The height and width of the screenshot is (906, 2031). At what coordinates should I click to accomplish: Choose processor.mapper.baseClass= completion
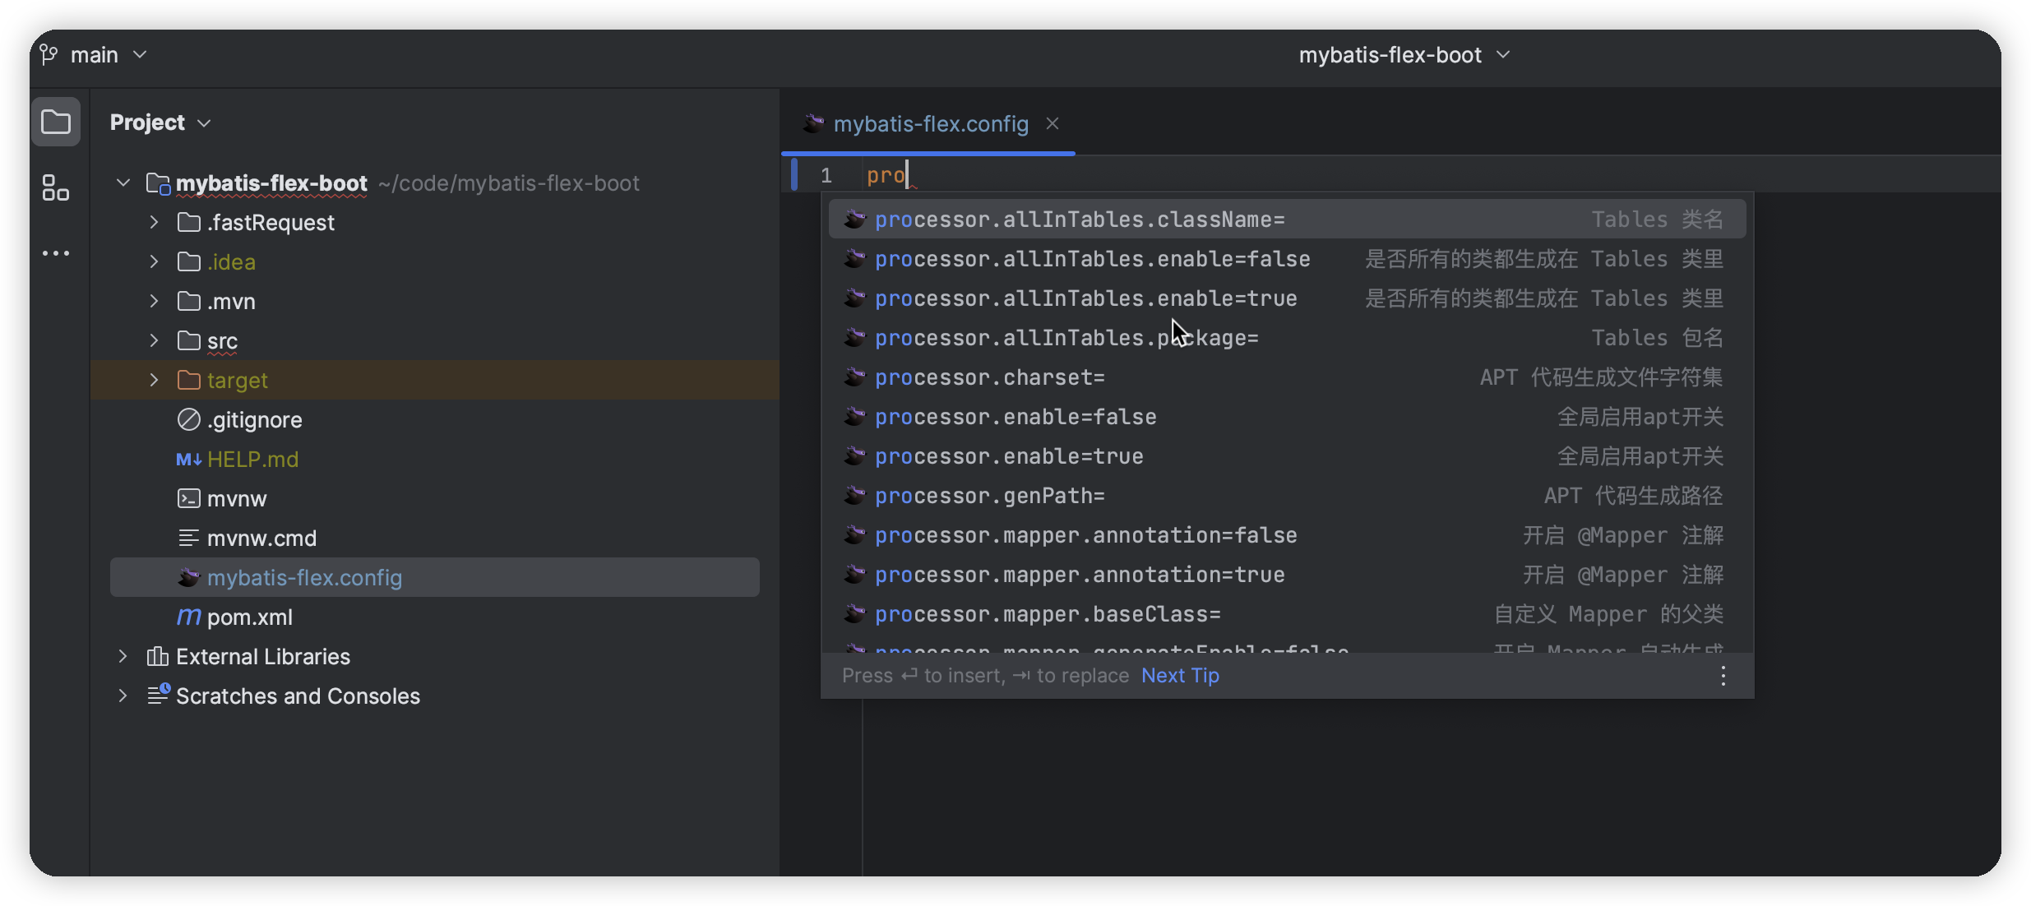tap(1287, 614)
